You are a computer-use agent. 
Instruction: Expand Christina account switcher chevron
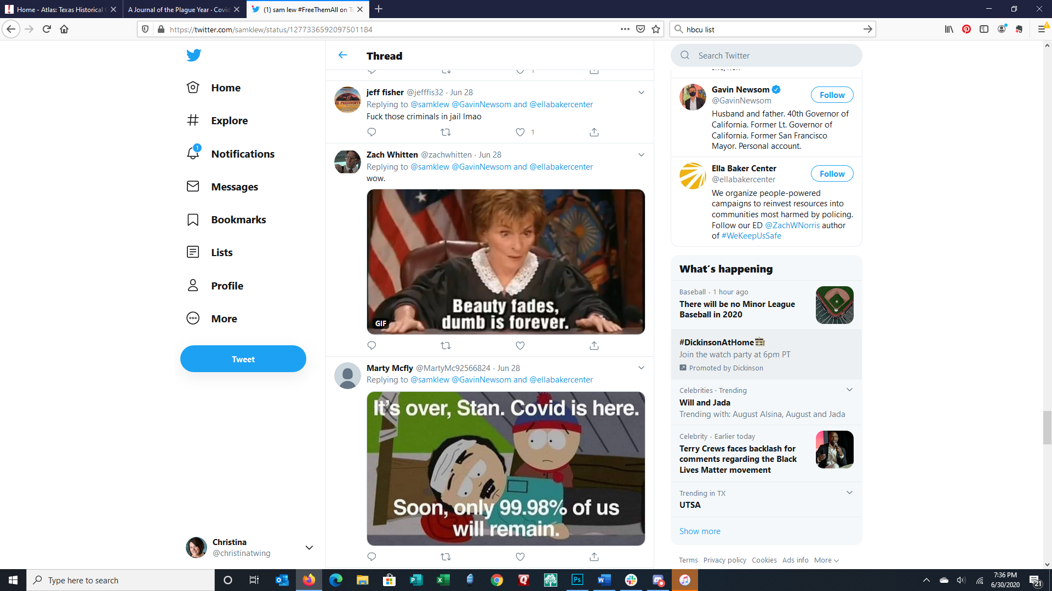tap(309, 548)
